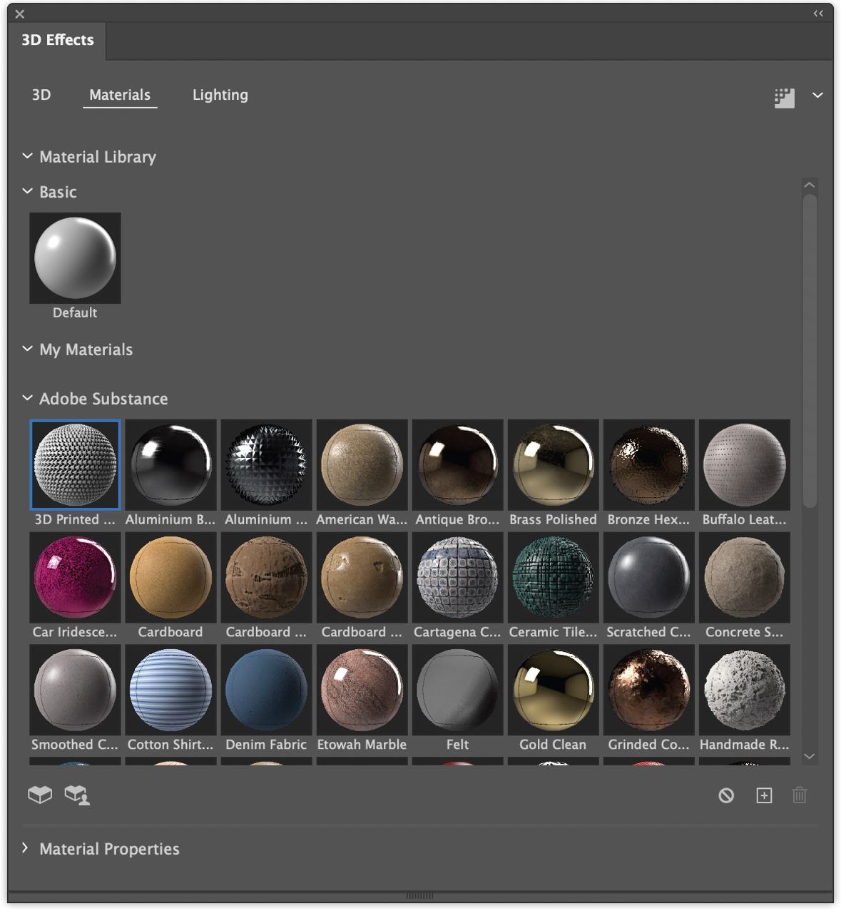Click the render with ray tracing icon
841x913 pixels.
[x=785, y=98]
